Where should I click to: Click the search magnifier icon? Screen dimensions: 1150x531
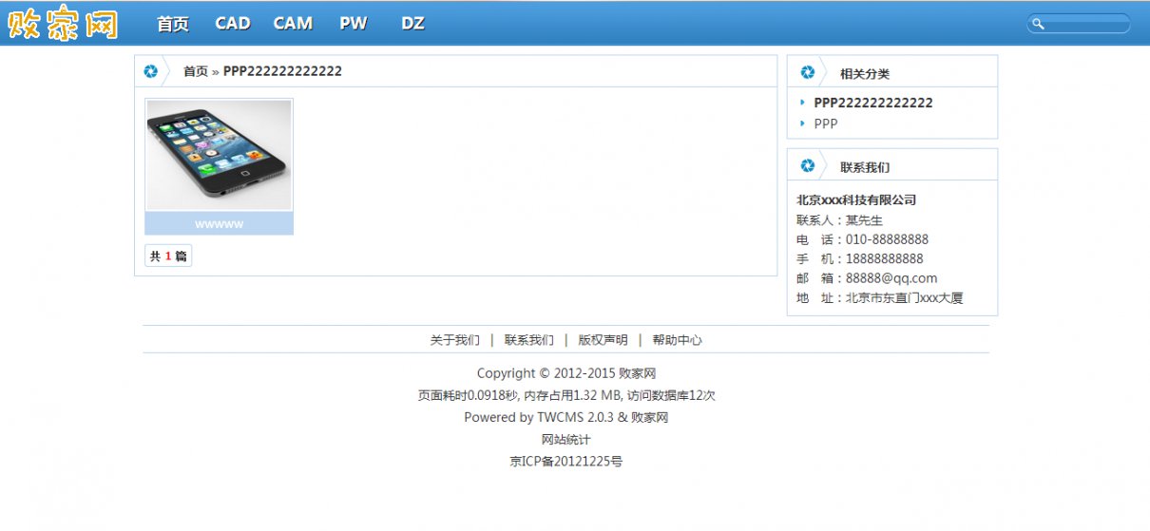pyautogui.click(x=1039, y=24)
